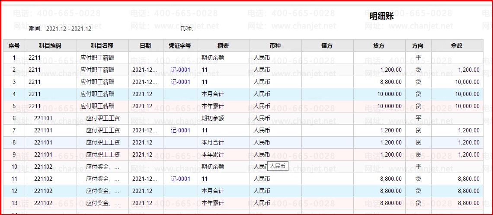This screenshot has width=493, height=215.
Task: Open voucher link 记-0001 in row 7
Action: (180, 130)
